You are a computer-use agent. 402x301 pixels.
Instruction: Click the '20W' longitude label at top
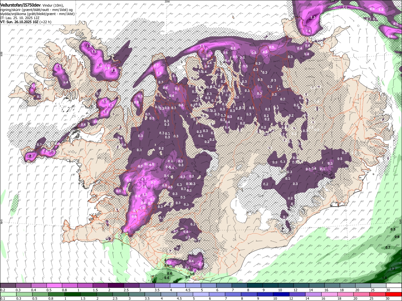[x=167, y=2]
